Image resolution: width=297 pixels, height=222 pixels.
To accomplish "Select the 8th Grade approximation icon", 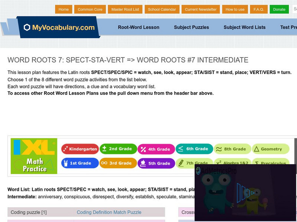I will click(219, 149).
